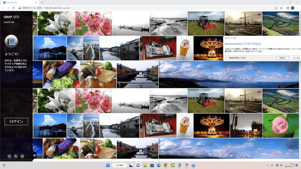Open Task View on the taskbar
The image size is (301, 169).
[131, 165]
